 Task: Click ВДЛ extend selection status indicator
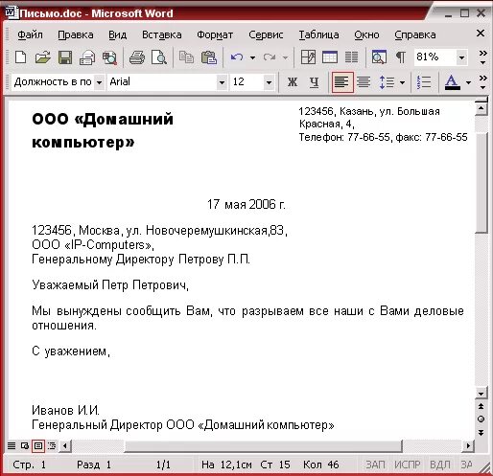coord(440,465)
